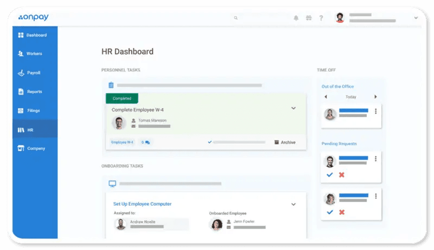Expand Complete Employee W-4 task chevron
Viewport: 434px width, 250px height.
294,108
